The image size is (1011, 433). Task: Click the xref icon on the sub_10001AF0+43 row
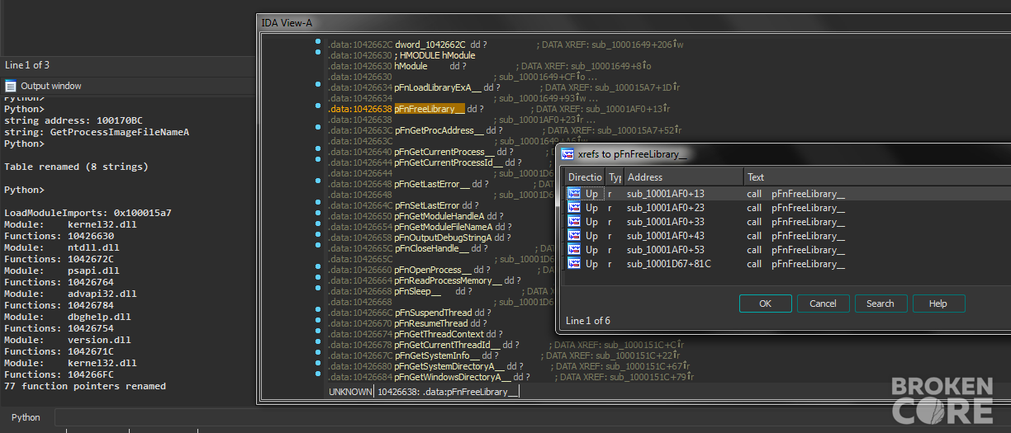point(574,236)
